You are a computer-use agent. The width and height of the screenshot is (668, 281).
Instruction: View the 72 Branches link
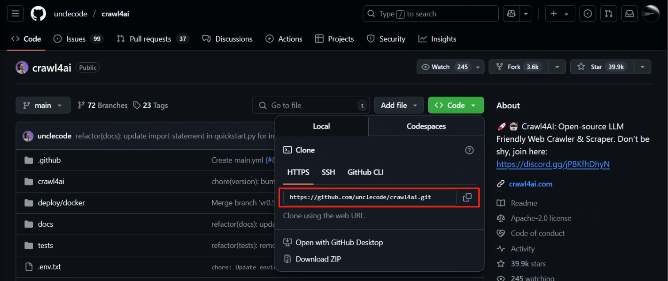coord(103,105)
